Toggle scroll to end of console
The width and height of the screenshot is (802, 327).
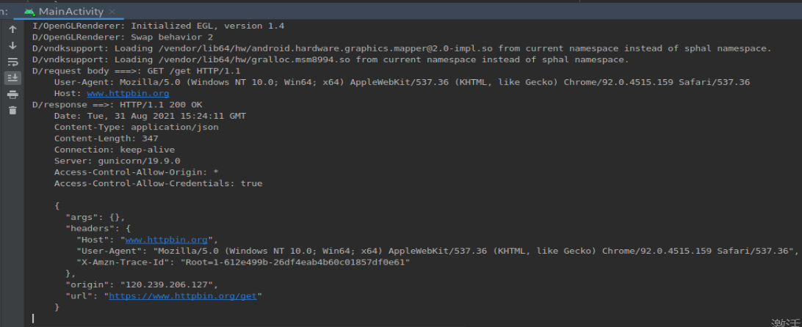click(12, 78)
